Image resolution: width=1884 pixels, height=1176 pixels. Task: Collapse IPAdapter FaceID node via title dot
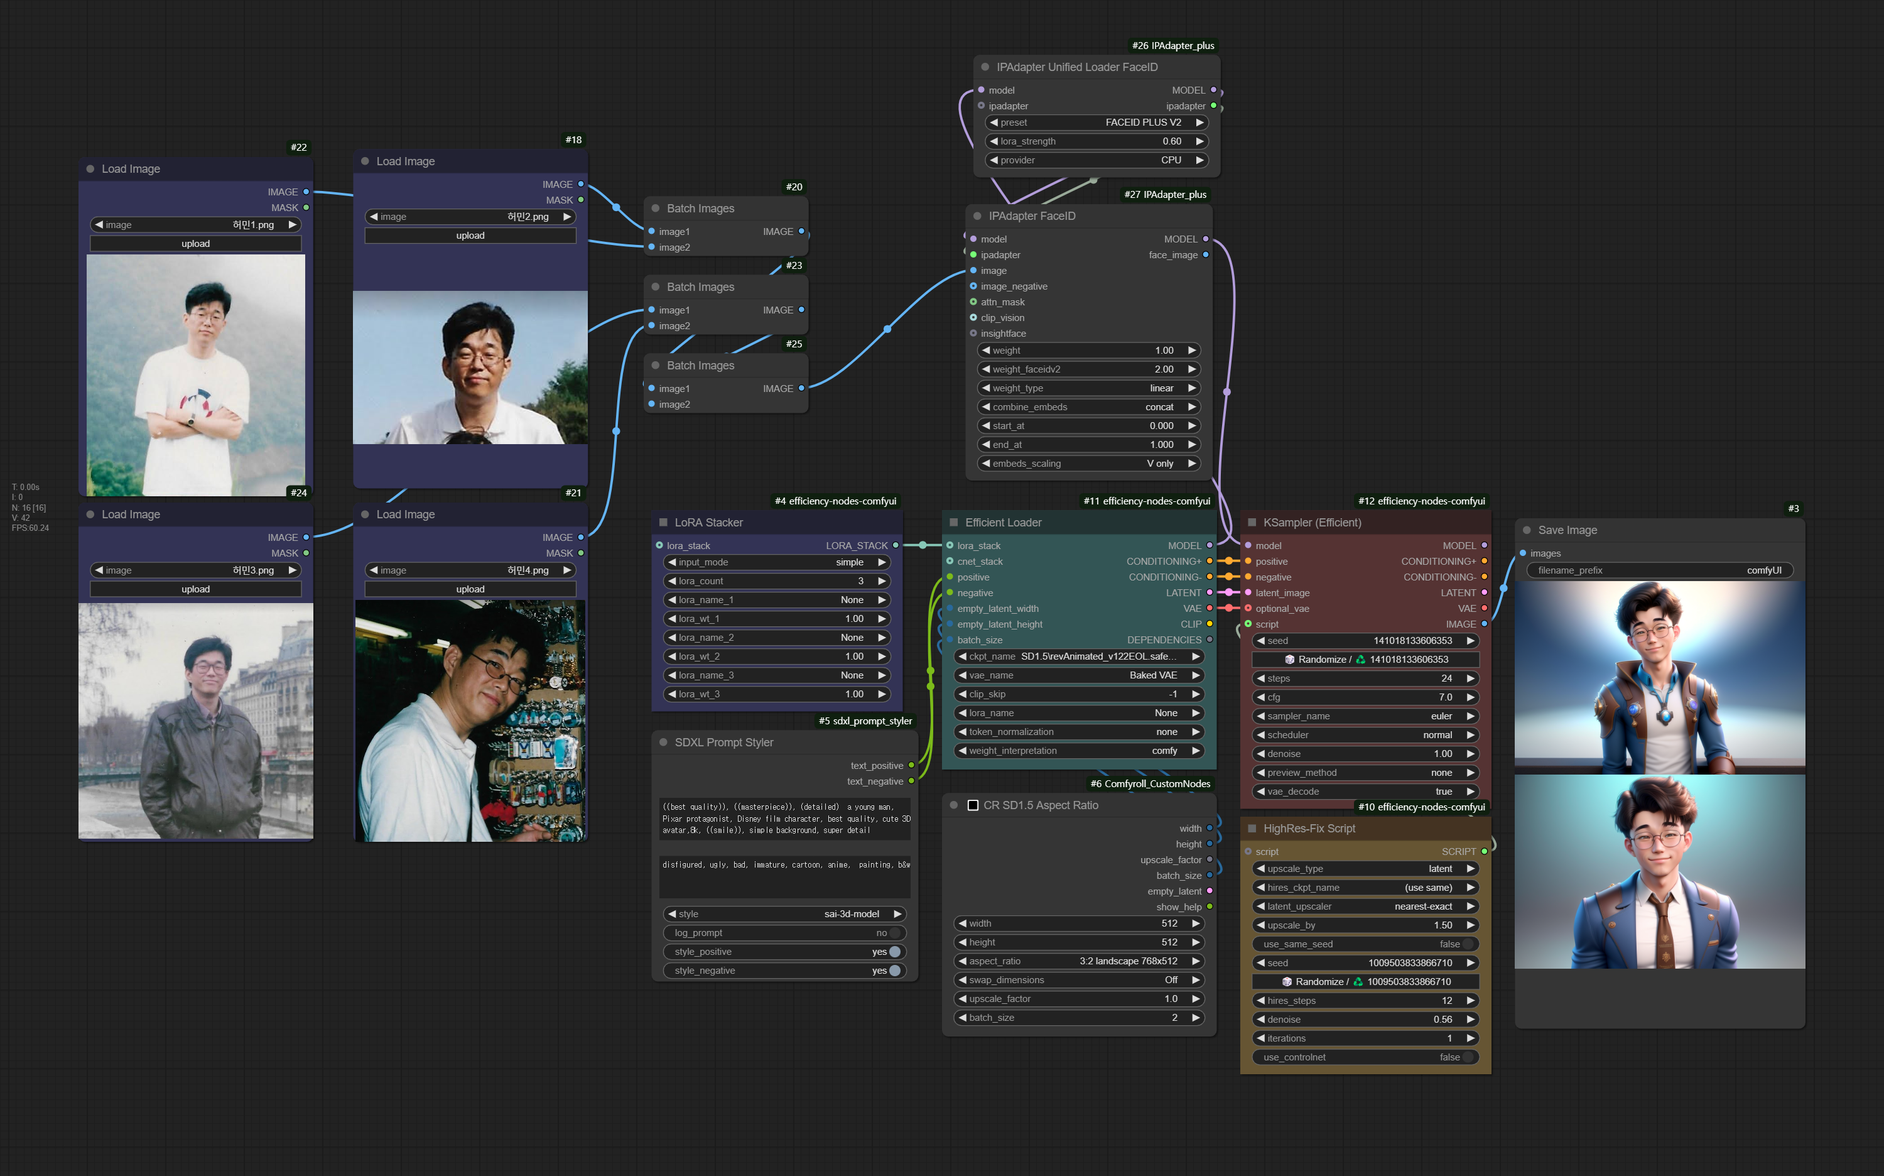coord(977,216)
